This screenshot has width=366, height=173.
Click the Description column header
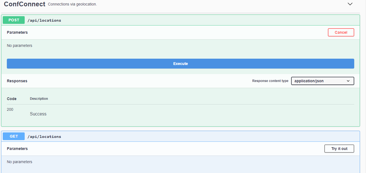pos(39,99)
